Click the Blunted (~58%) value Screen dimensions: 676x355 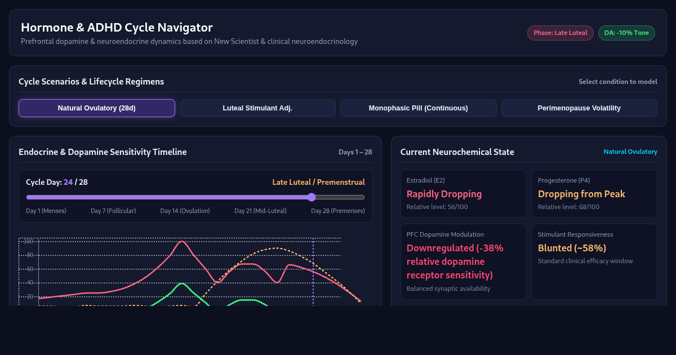coord(572,248)
